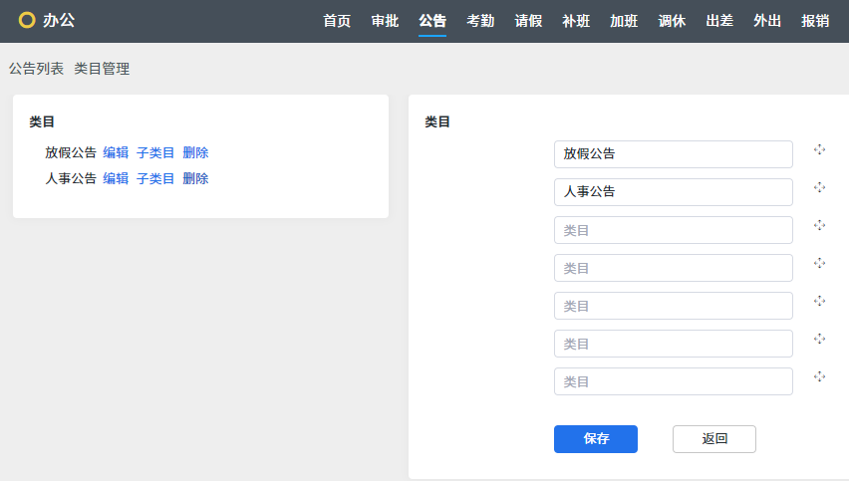Open the 审批 menu item
The height and width of the screenshot is (481, 849).
click(x=385, y=21)
